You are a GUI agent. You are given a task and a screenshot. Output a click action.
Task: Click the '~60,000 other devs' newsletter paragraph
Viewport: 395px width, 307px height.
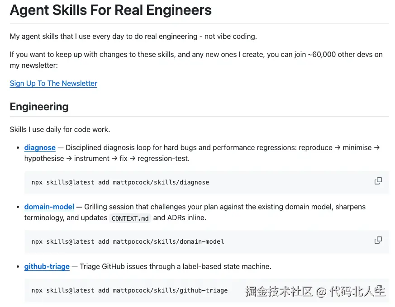click(x=196, y=54)
